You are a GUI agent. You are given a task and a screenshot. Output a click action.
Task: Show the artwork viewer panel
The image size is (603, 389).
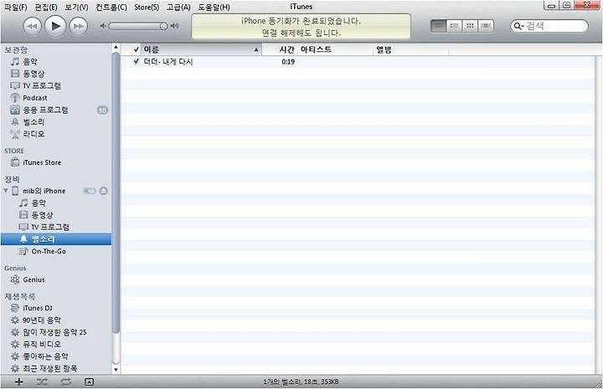89,381
